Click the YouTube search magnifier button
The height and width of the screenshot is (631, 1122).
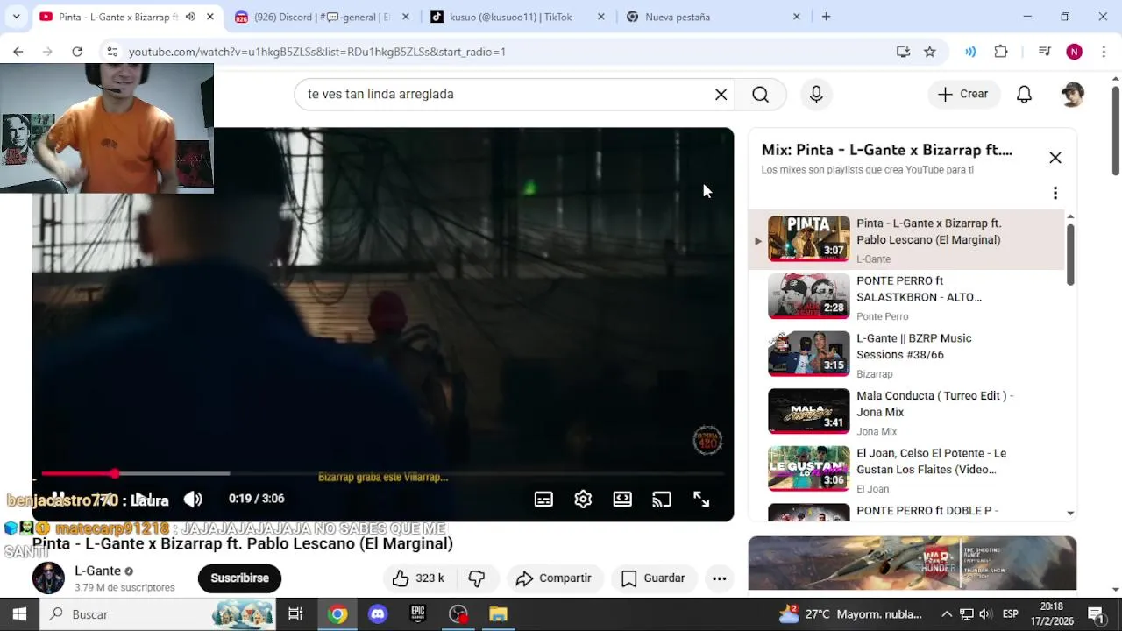[760, 94]
